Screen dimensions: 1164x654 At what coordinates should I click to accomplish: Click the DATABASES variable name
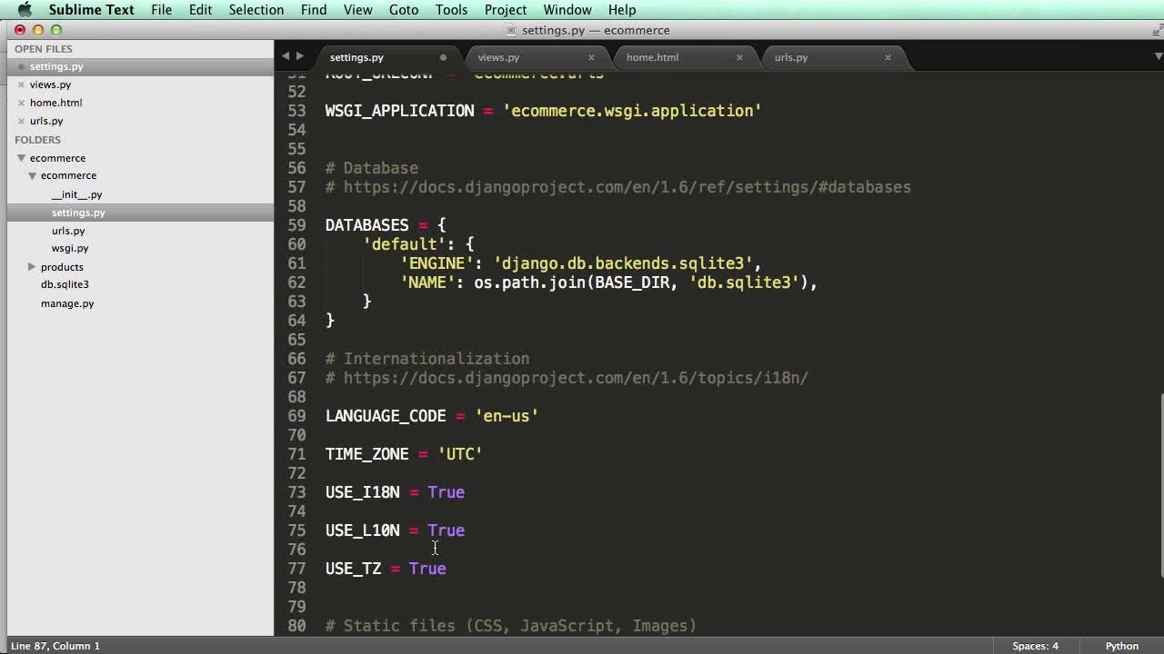click(367, 225)
